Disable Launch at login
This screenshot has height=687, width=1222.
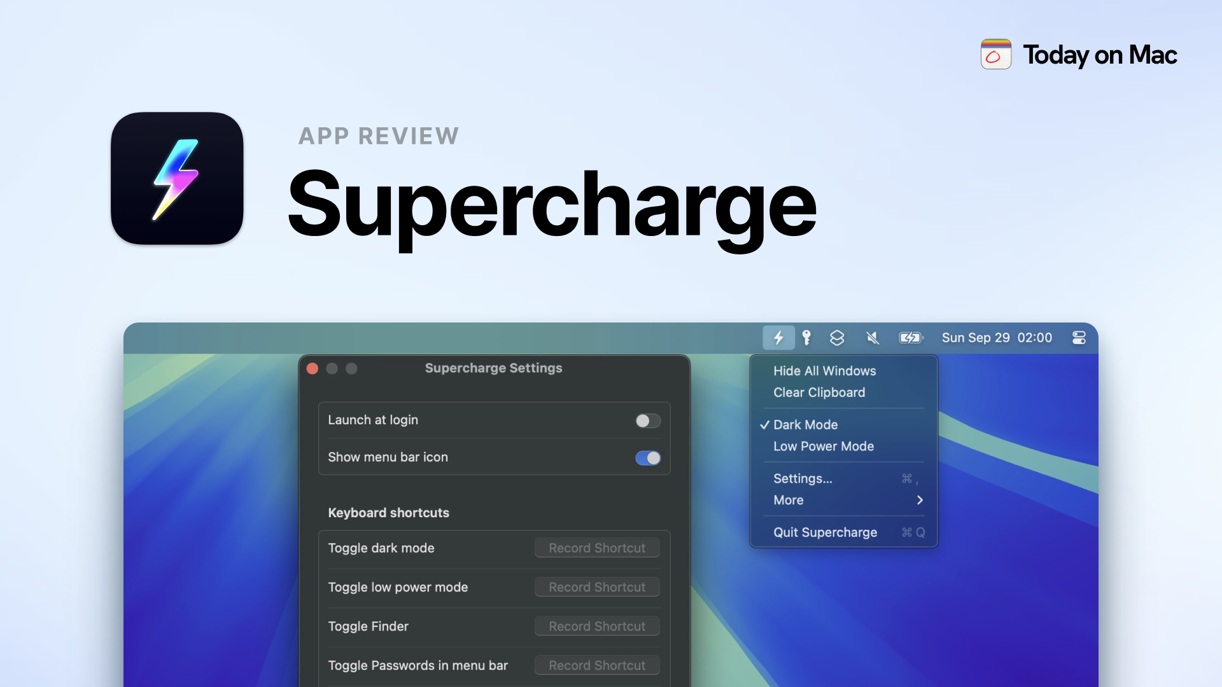(x=647, y=420)
